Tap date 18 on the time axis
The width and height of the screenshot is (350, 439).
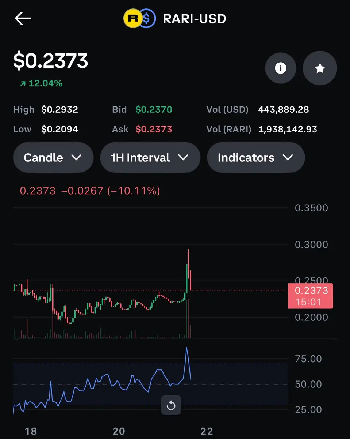pos(31,431)
